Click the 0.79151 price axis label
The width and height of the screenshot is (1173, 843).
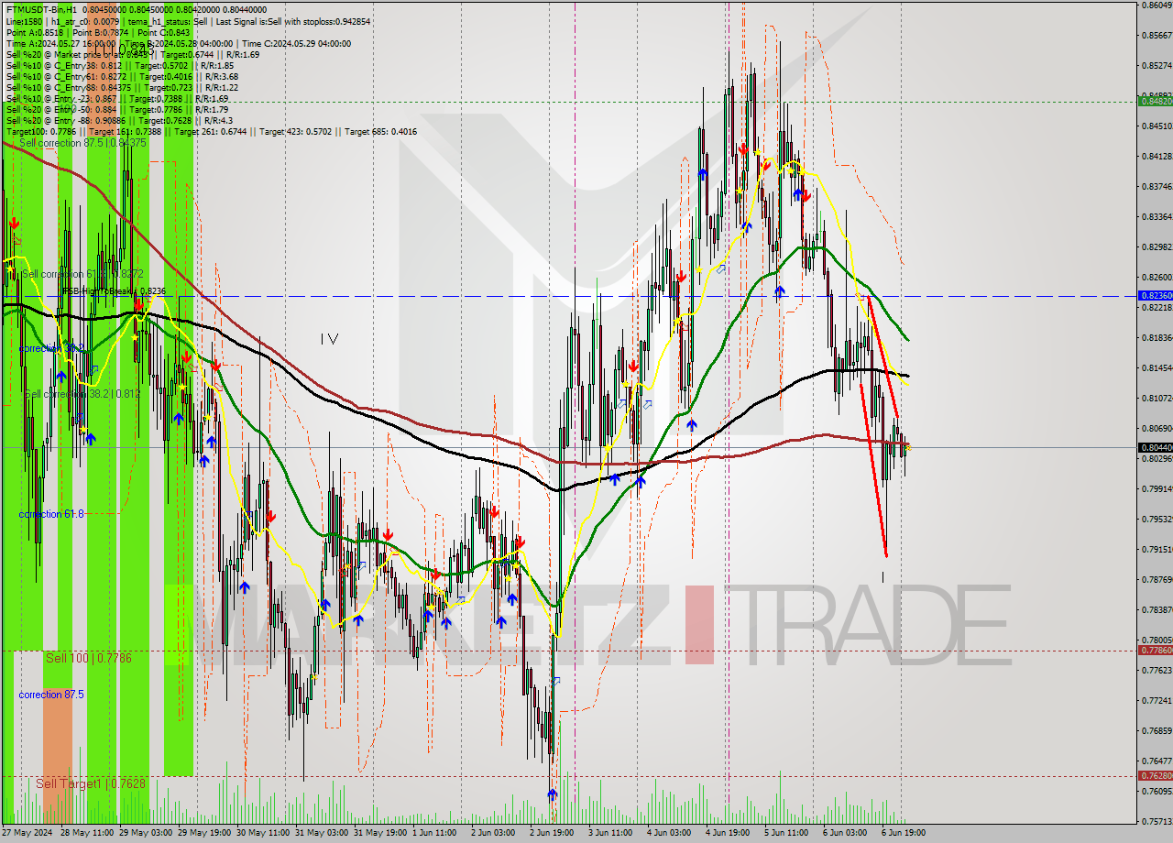click(1157, 549)
